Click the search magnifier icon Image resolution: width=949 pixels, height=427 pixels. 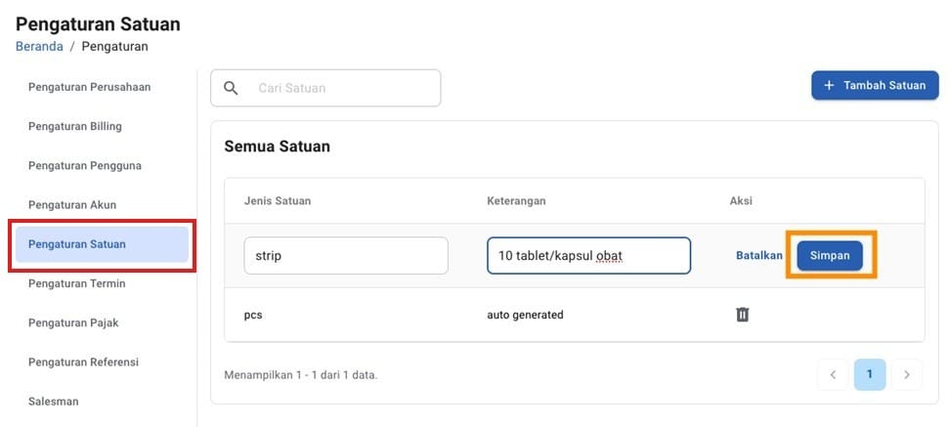coord(231,88)
